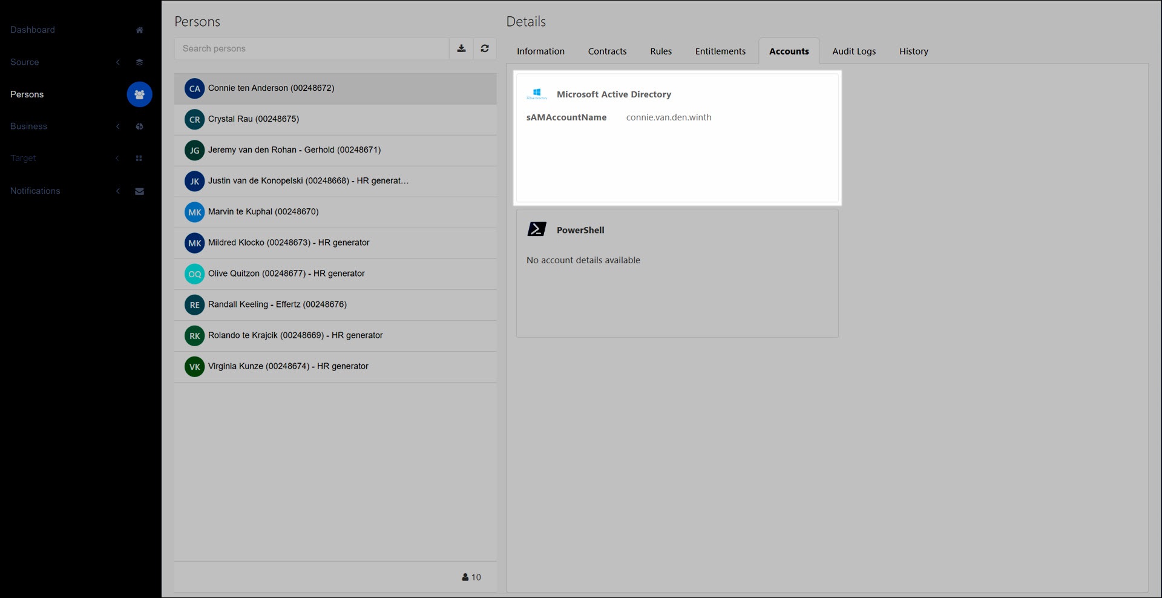Click the VK avatar for Virginia Kunze
This screenshot has height=598, width=1162.
tap(194, 366)
